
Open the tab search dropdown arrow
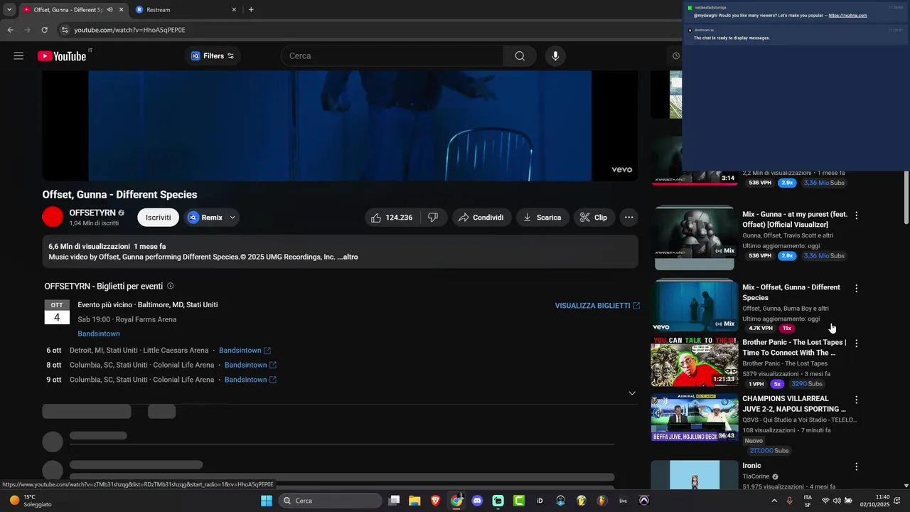(x=9, y=10)
